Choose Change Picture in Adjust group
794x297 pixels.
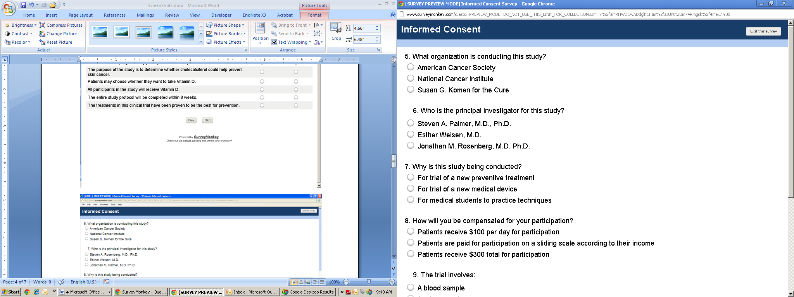pyautogui.click(x=58, y=34)
